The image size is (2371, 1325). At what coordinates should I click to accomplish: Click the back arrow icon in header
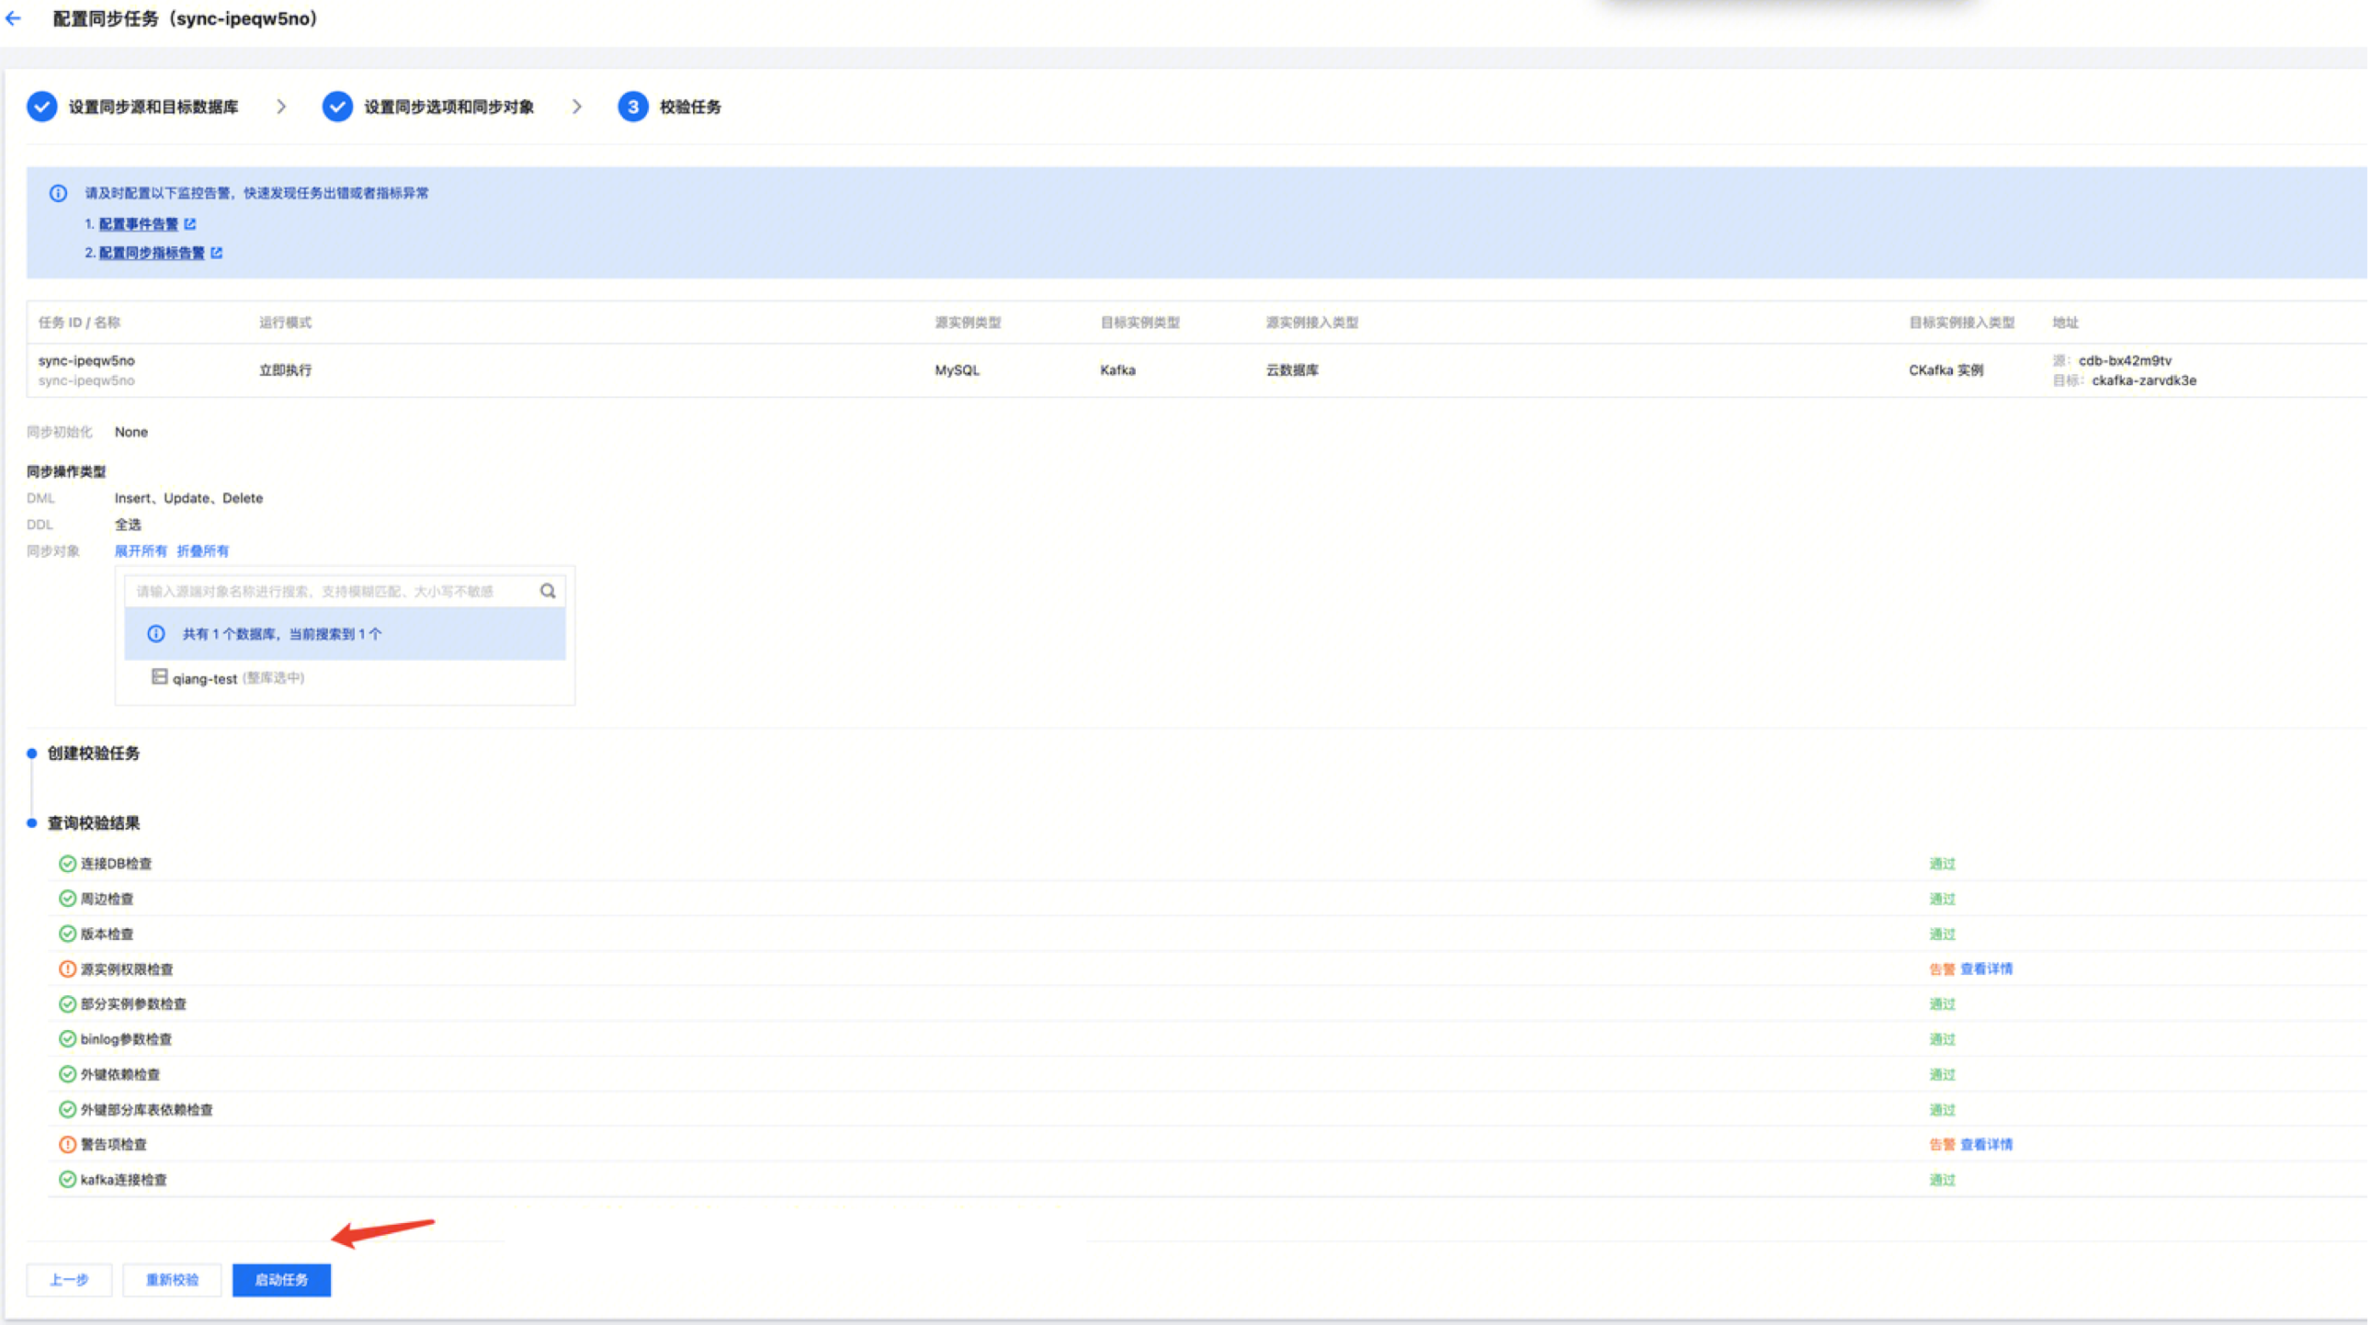pos(14,18)
